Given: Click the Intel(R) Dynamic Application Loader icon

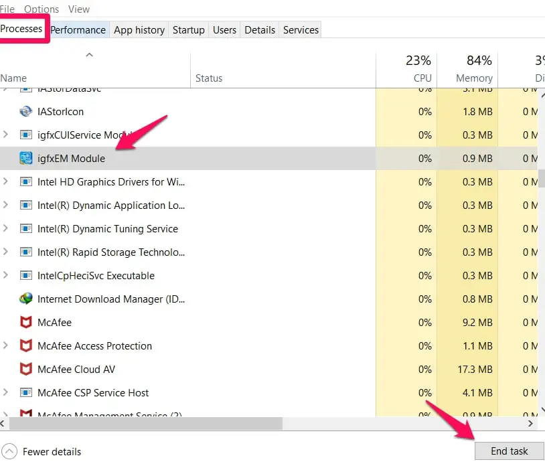Looking at the screenshot, I should coord(25,205).
